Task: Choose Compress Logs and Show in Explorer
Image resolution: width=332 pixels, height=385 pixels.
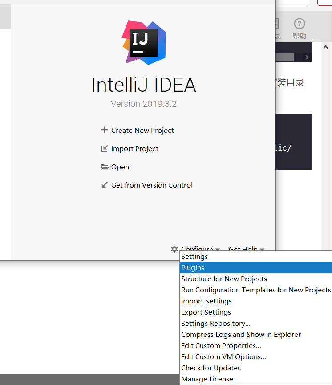Action: (x=256, y=334)
